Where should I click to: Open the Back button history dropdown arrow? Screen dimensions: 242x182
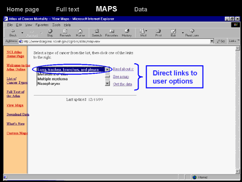pos(22,33)
